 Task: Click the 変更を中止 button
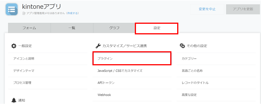coord(207,9)
